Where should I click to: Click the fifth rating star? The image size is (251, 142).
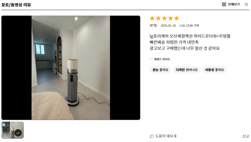click(x=177, y=18)
